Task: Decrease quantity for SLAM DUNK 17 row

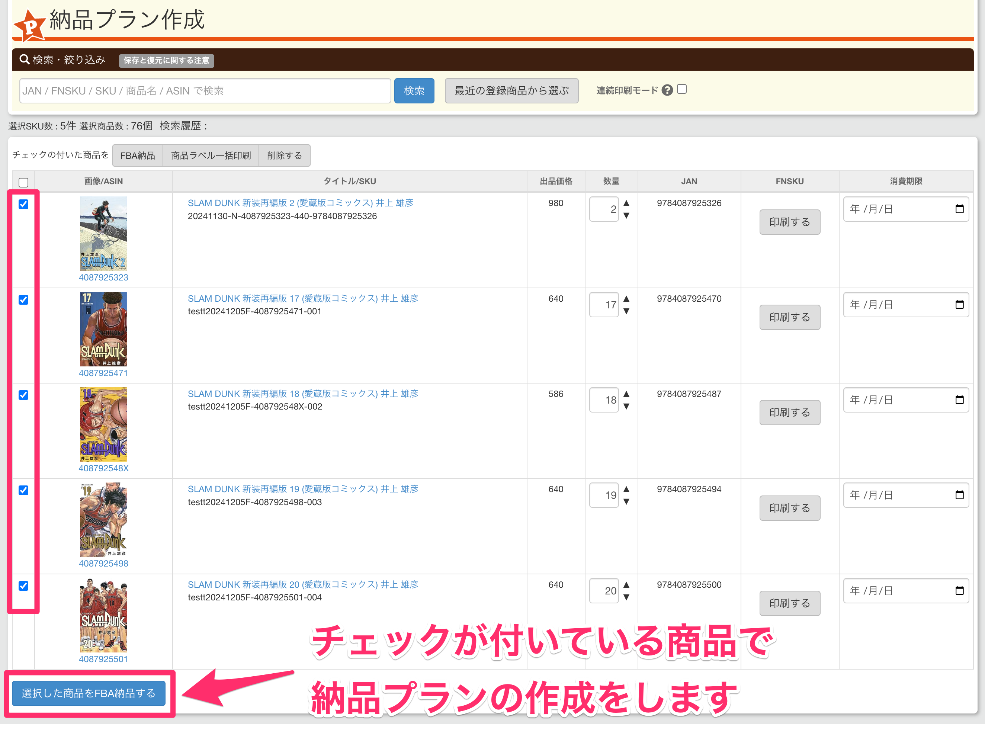Action: (x=626, y=311)
